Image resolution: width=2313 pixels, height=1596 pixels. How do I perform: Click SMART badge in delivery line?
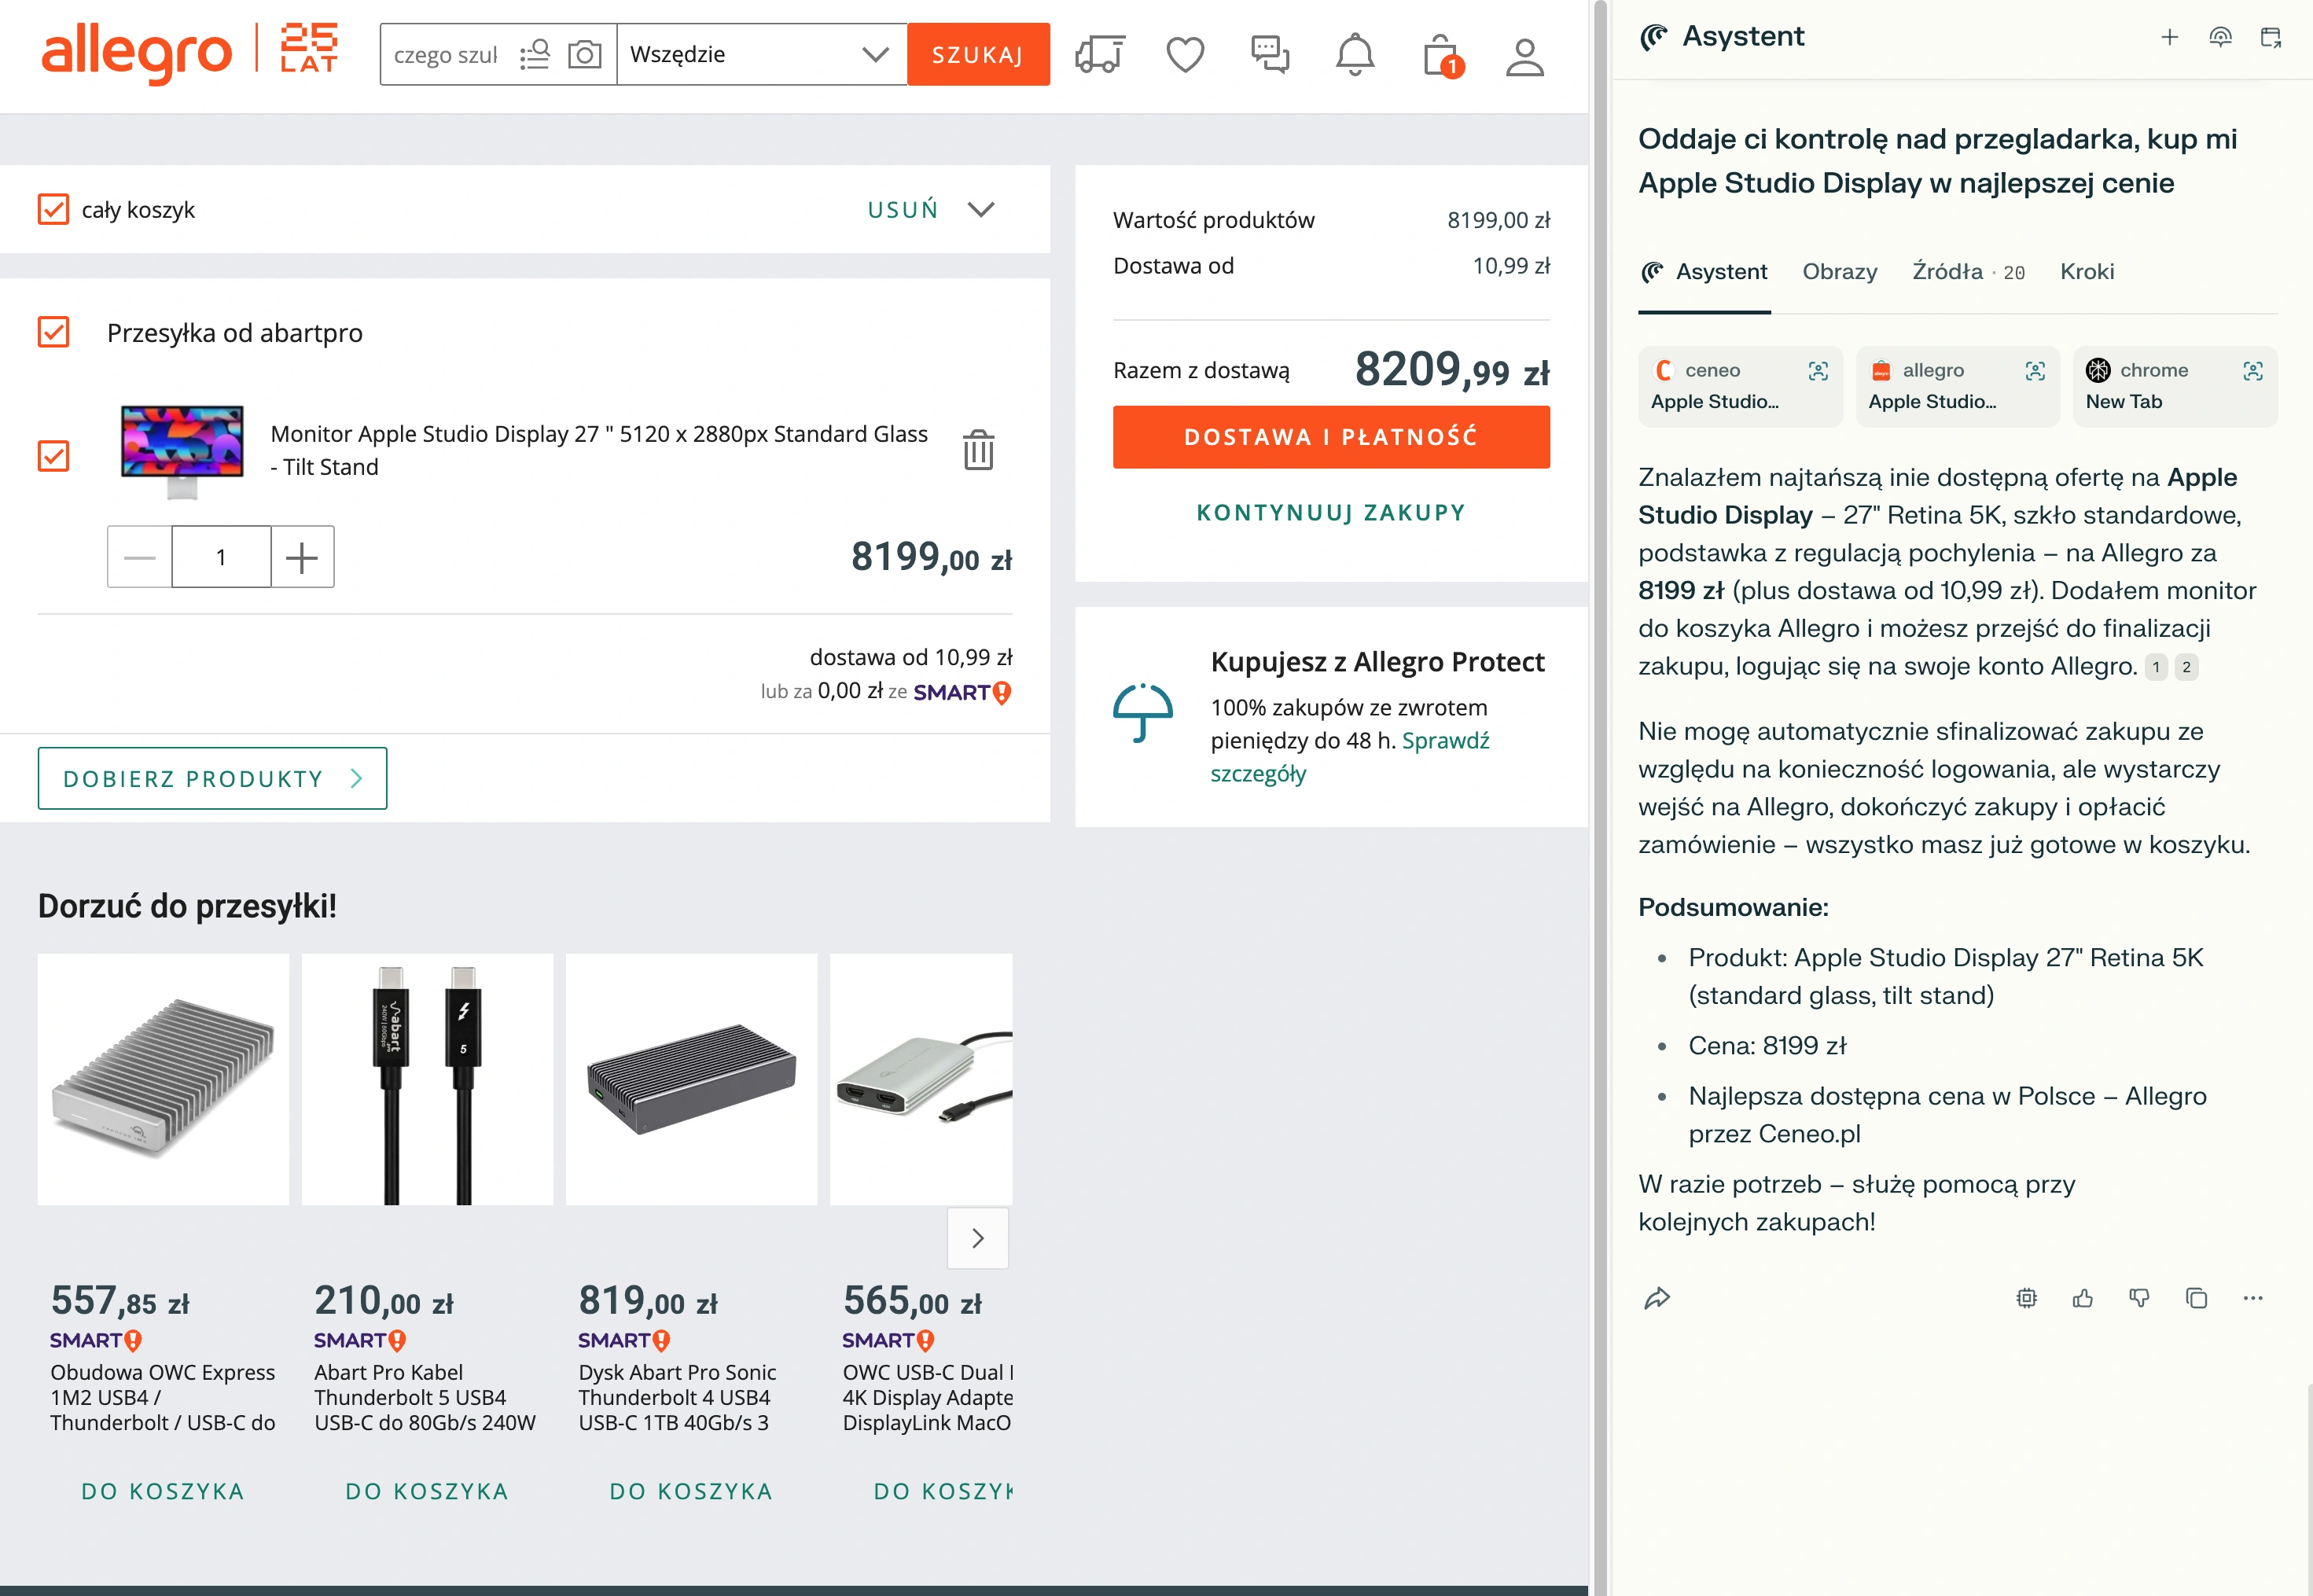[x=962, y=692]
